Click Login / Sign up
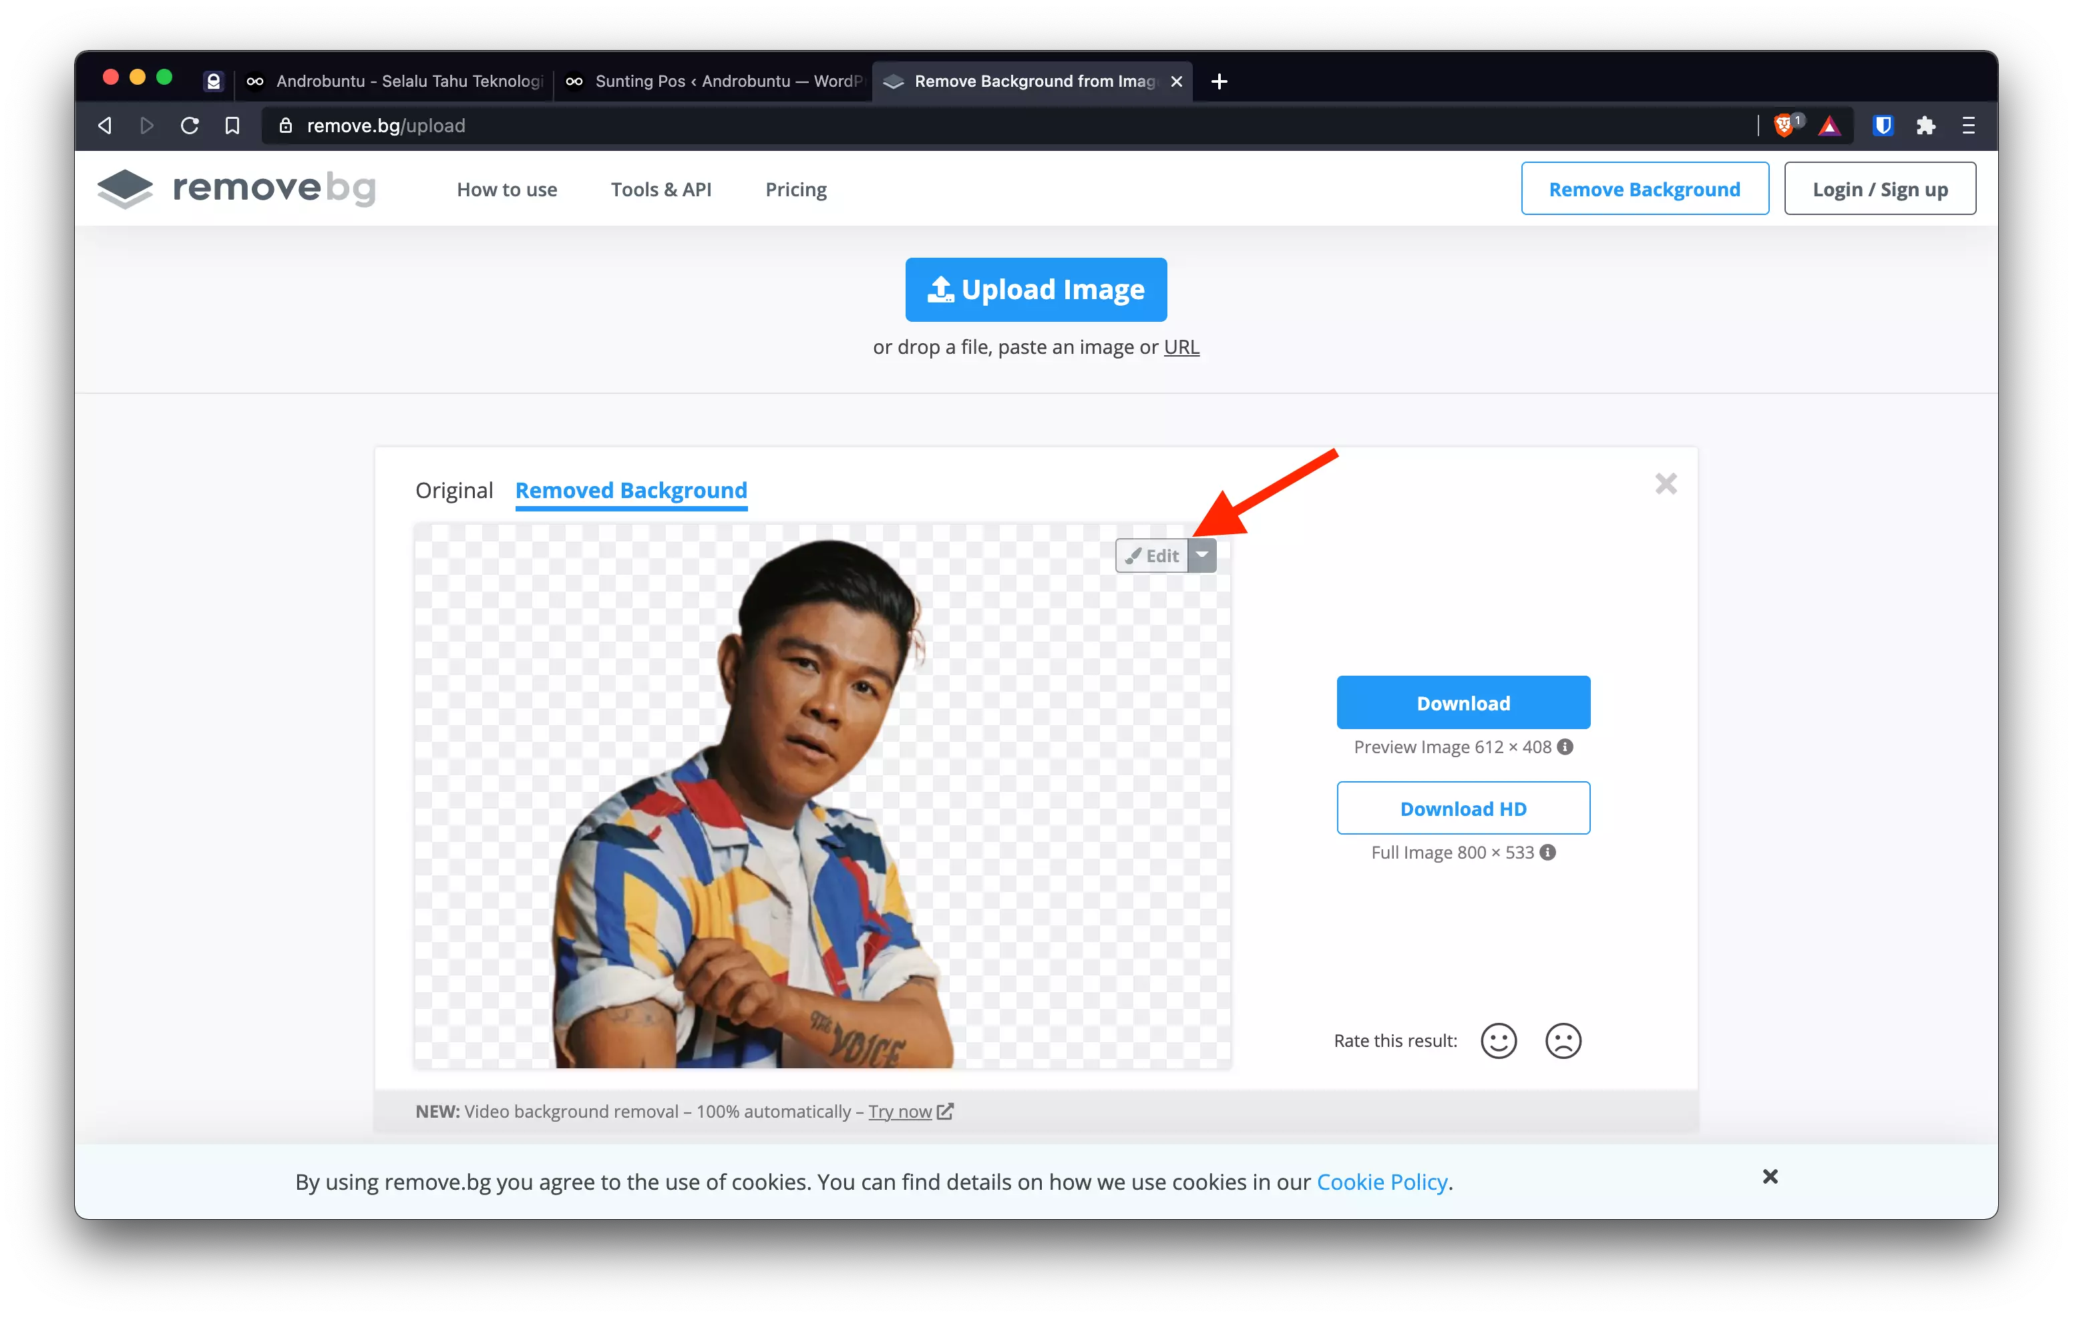 [1879, 188]
